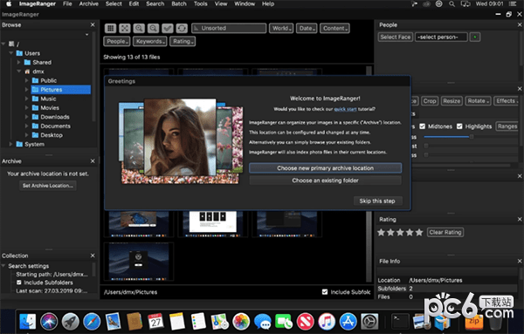Open the Batch menu
The width and height of the screenshot is (524, 334).
179,4
